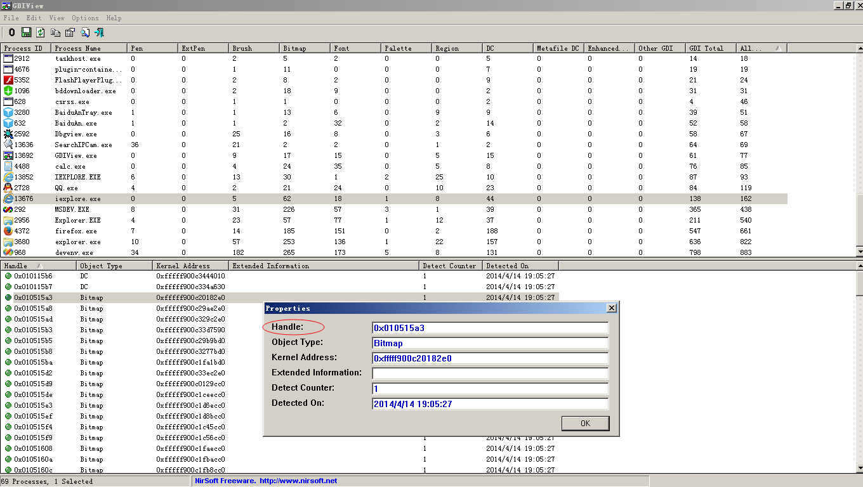Screen dimensions: 863x487
Task: Sort by the GDI Total column header
Action: point(711,48)
